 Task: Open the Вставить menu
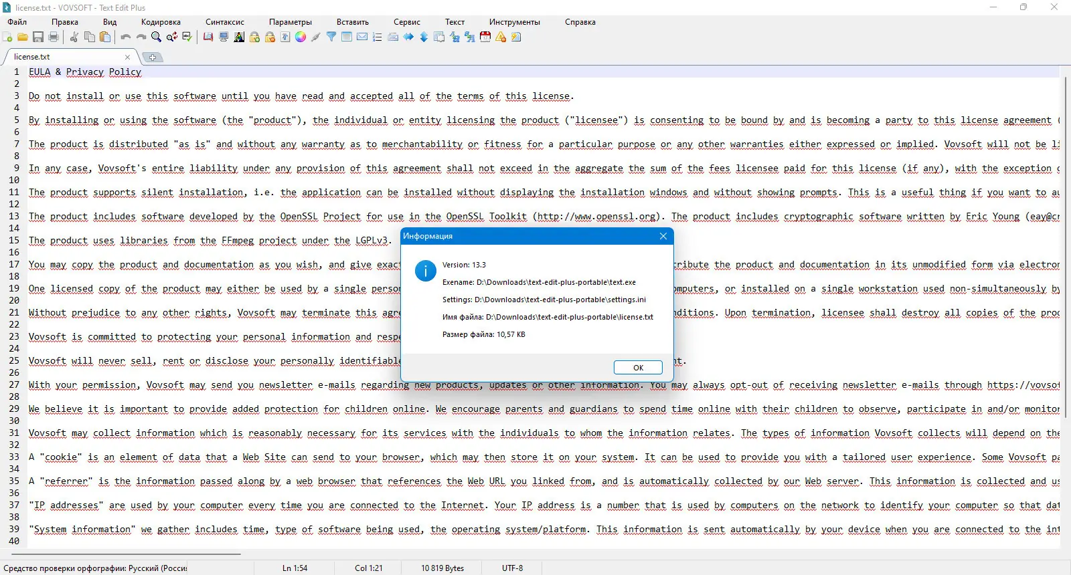click(x=353, y=22)
